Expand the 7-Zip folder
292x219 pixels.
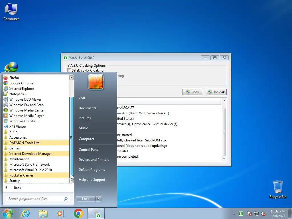click(36, 132)
